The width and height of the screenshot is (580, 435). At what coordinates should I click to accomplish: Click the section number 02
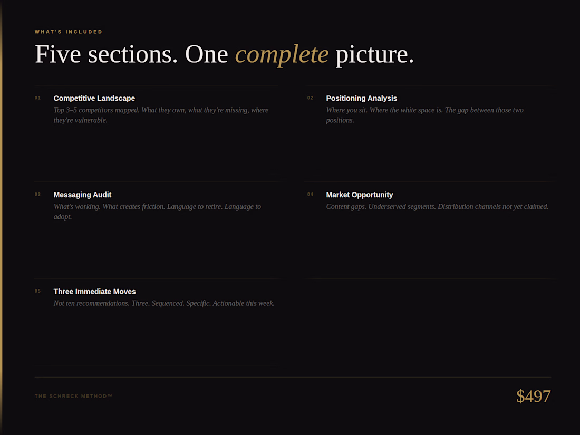(310, 98)
